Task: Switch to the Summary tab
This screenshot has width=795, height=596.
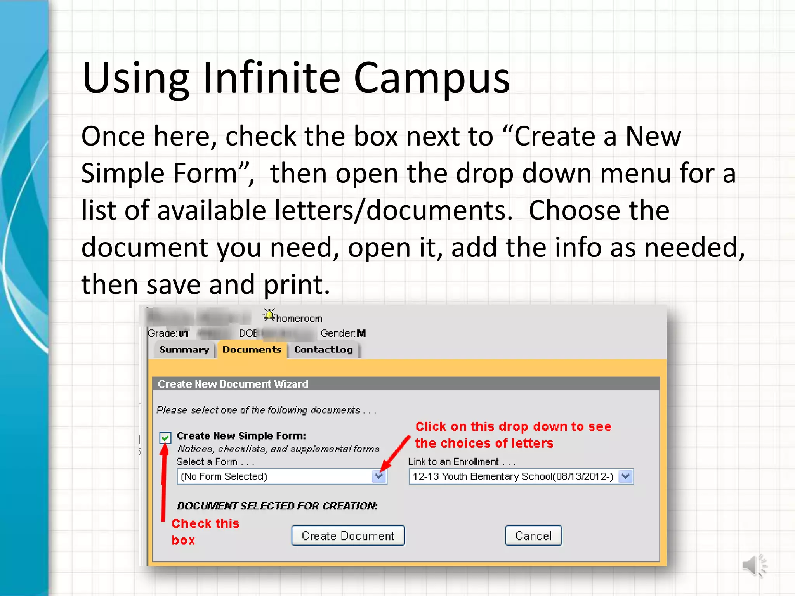Action: point(184,350)
